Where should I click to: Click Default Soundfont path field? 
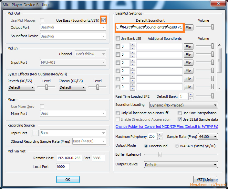pyautogui.click(x=149, y=28)
